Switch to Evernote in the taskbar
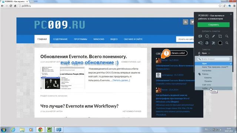 (x=50, y=130)
